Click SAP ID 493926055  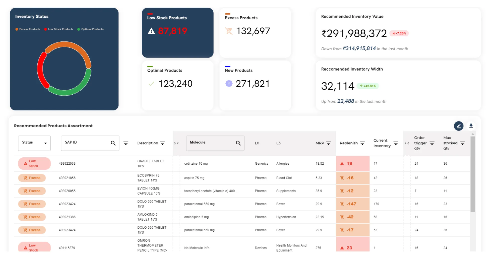point(67,191)
